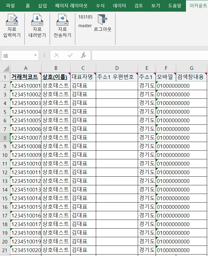The width and height of the screenshot is (208, 256).
Task: Switch to the 페이지 레이아웃 tab
Action: point(71,6)
